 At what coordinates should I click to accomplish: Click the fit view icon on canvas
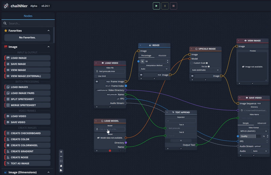click(x=61, y=161)
